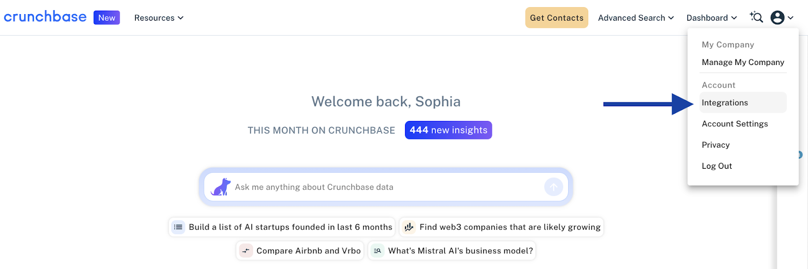Select Privacy in the account menu
Image resolution: width=808 pixels, height=269 pixels.
click(716, 145)
